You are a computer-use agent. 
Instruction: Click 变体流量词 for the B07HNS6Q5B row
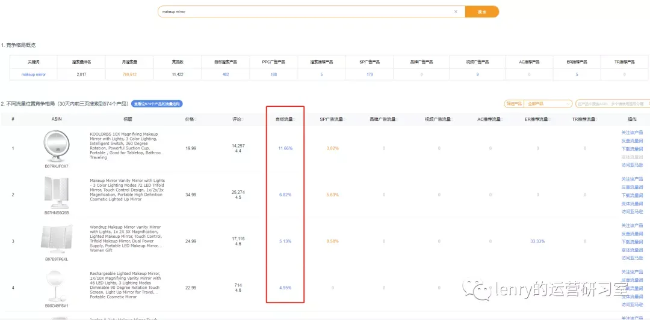(632, 204)
